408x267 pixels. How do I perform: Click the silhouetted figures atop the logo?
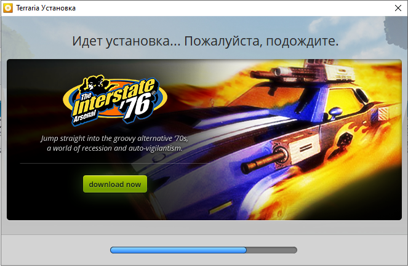pyautogui.click(x=94, y=81)
